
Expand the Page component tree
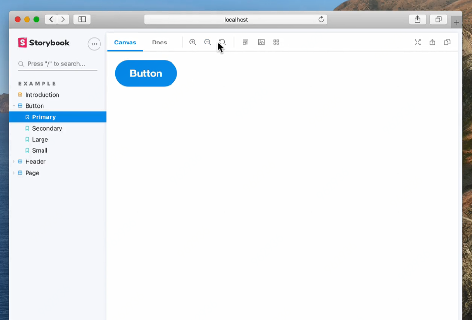14,173
